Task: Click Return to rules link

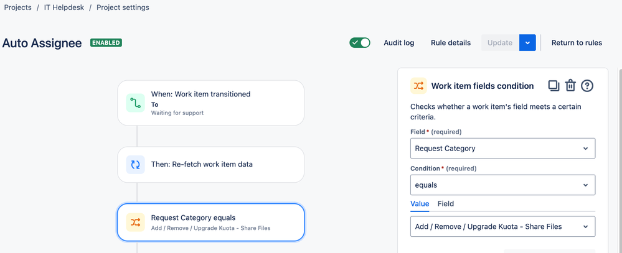Action: point(577,43)
